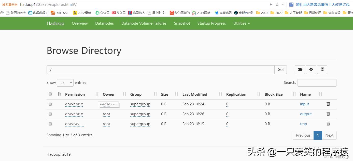Open the browser address bar dropdown arrow

(283, 4)
